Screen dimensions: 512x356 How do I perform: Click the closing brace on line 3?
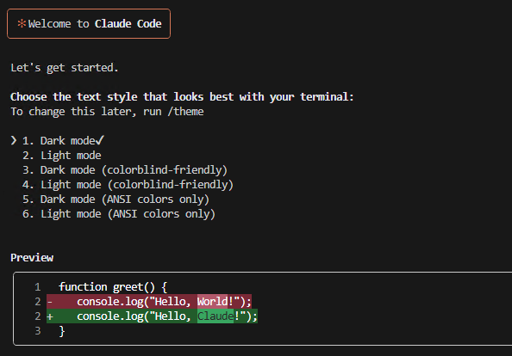[62, 331]
